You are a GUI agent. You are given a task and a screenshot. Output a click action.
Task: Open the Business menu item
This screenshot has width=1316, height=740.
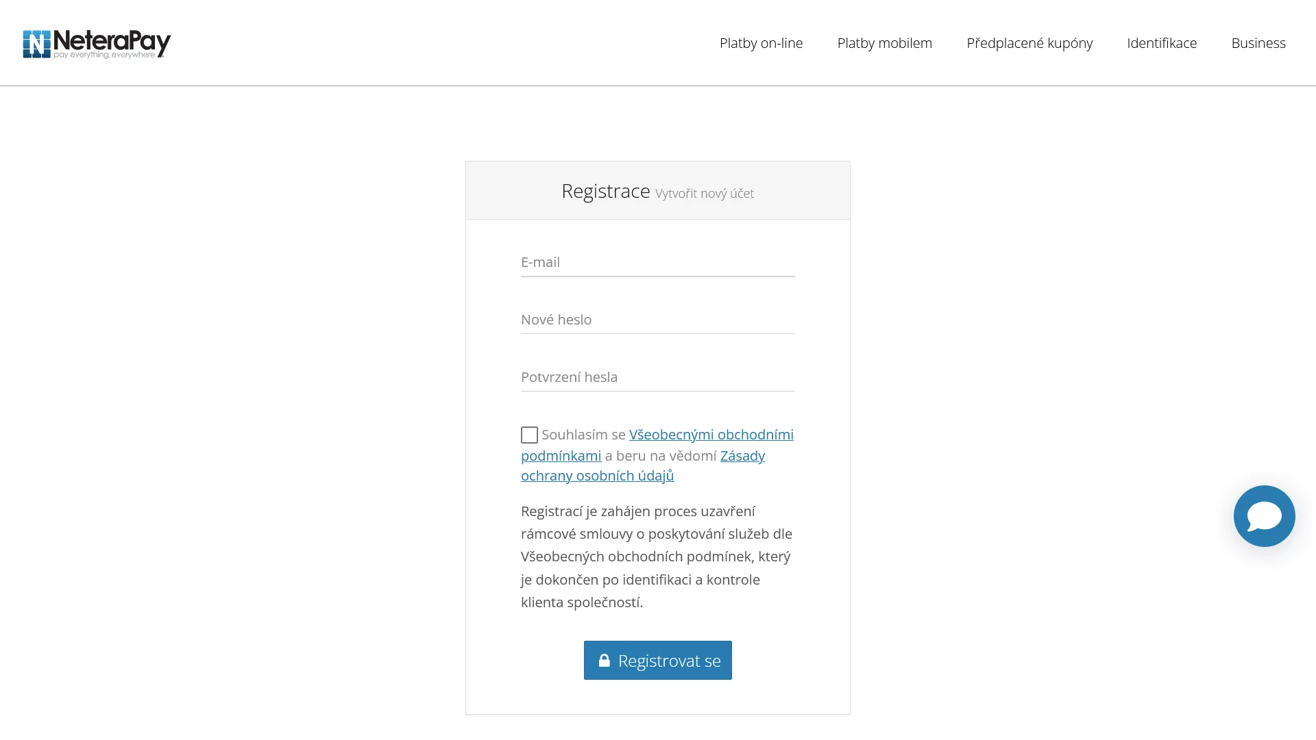[x=1258, y=43]
